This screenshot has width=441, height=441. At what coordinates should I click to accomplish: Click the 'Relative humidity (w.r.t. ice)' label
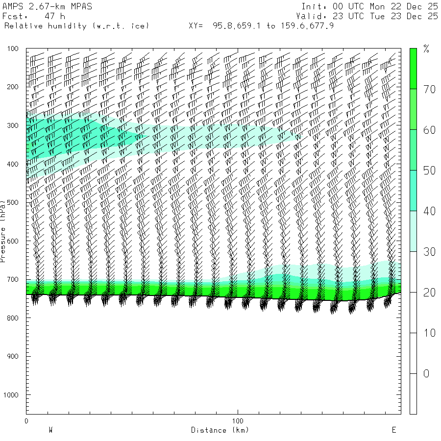(76, 26)
